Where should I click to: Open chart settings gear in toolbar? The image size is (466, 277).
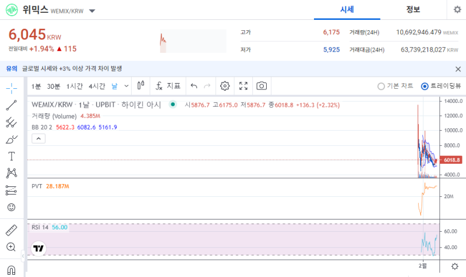point(225,86)
